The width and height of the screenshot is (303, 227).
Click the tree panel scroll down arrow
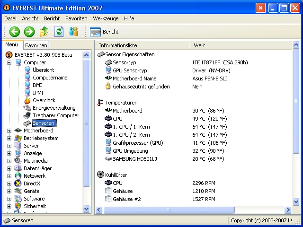pos(86,209)
